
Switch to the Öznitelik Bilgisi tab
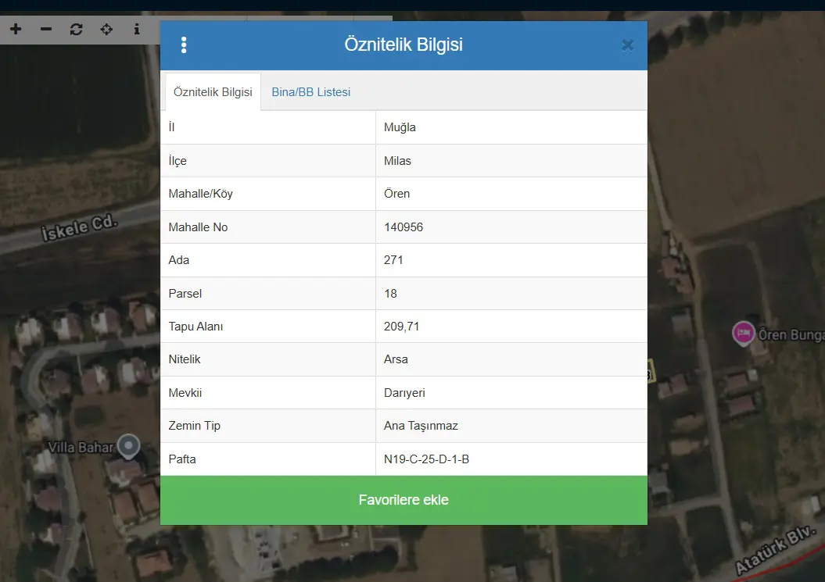click(213, 92)
